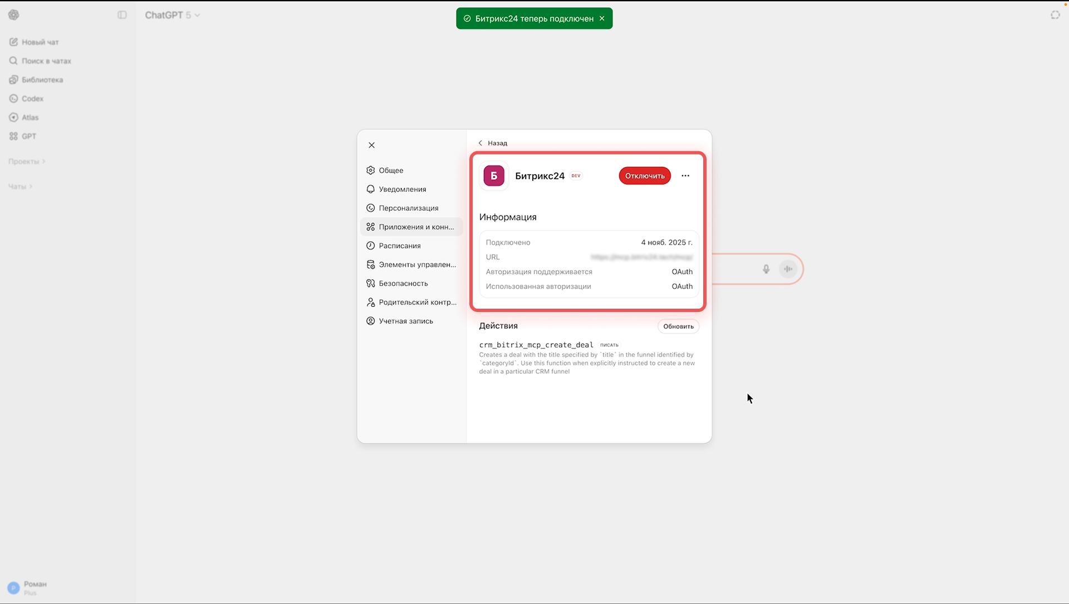
Task: Close the settings dialog
Action: 371,145
